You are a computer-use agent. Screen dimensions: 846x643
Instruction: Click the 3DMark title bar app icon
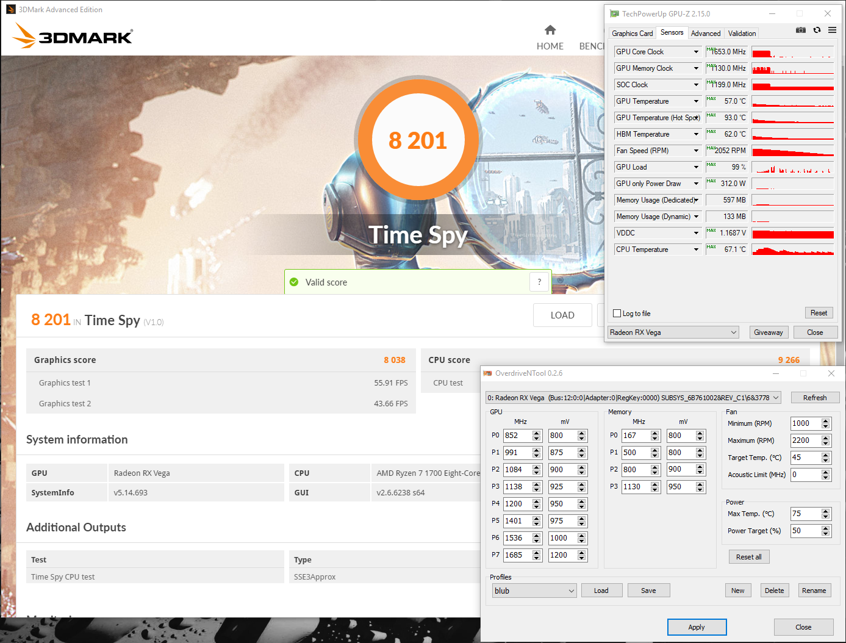10,9
